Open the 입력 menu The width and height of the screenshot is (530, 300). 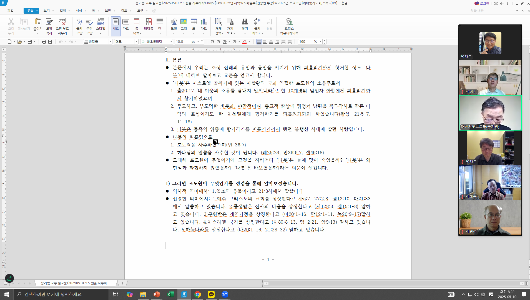click(x=63, y=11)
